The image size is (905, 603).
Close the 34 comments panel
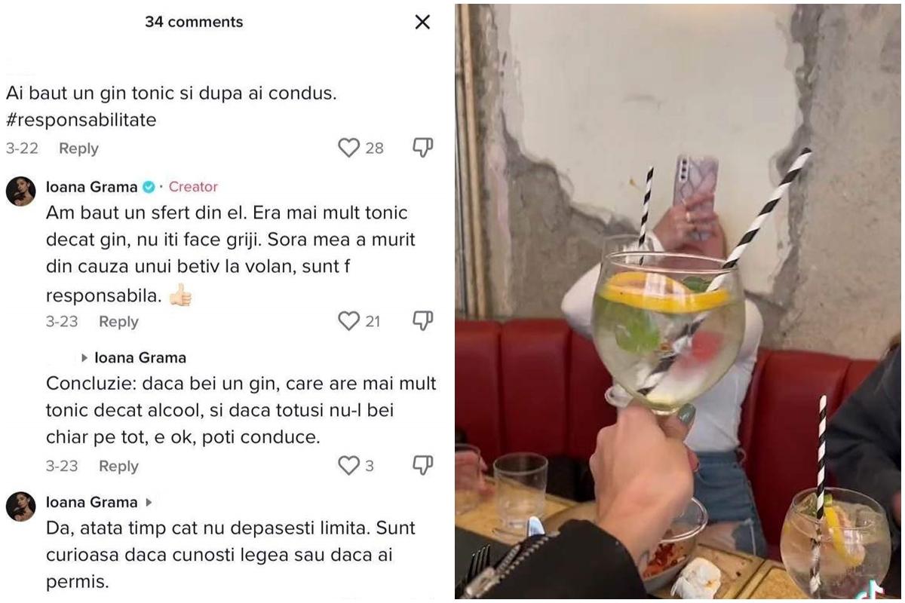pyautogui.click(x=422, y=22)
